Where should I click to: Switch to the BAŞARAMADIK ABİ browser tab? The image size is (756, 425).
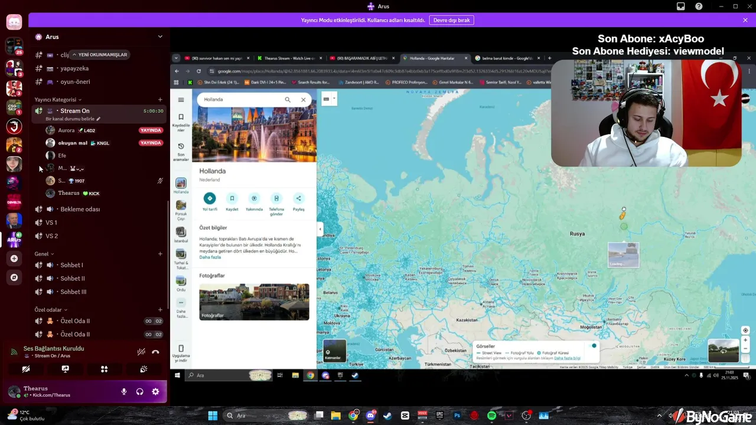pyautogui.click(x=361, y=58)
